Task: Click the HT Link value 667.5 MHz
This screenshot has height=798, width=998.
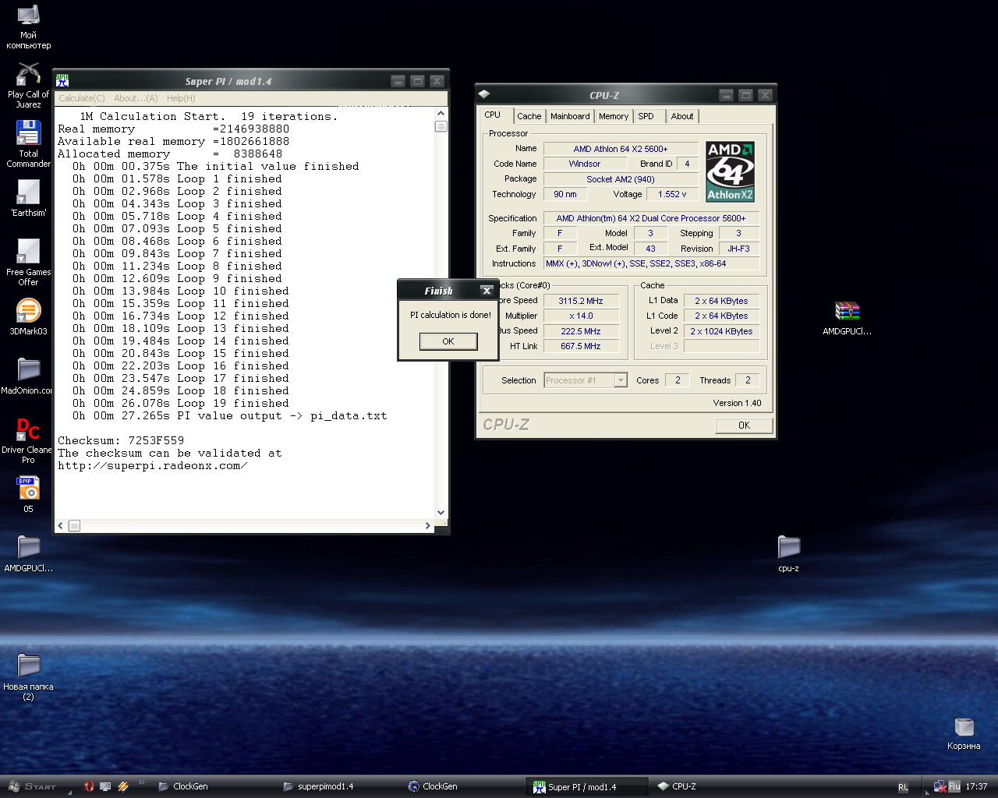Action: (x=581, y=346)
